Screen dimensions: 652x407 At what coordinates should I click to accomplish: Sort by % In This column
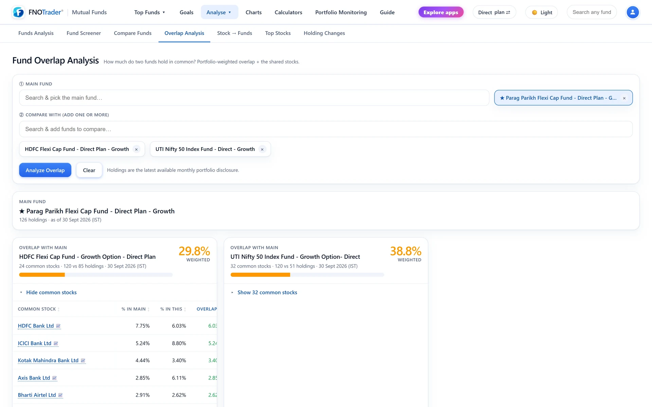173,309
